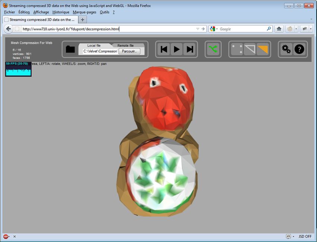Click the site identity icon in address bar
Viewport: 317px width, 242px height.
(x=17, y=29)
